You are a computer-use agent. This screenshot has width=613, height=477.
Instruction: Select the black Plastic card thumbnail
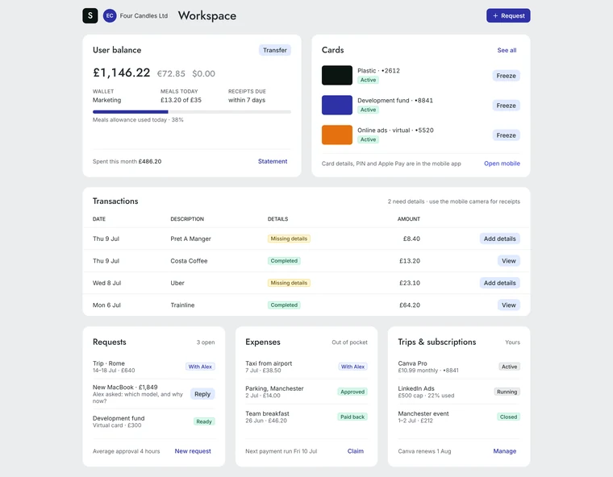[x=337, y=75]
